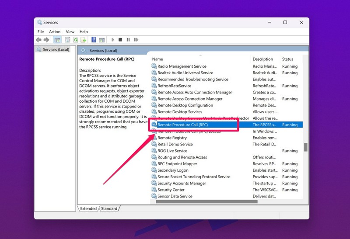Viewport: 350px width, 239px height.
Task: Switch to the Extended tab
Action: point(88,208)
